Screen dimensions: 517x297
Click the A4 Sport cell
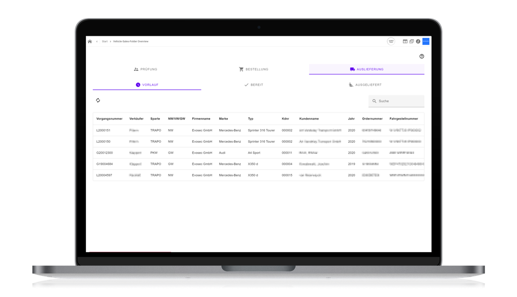(x=254, y=153)
